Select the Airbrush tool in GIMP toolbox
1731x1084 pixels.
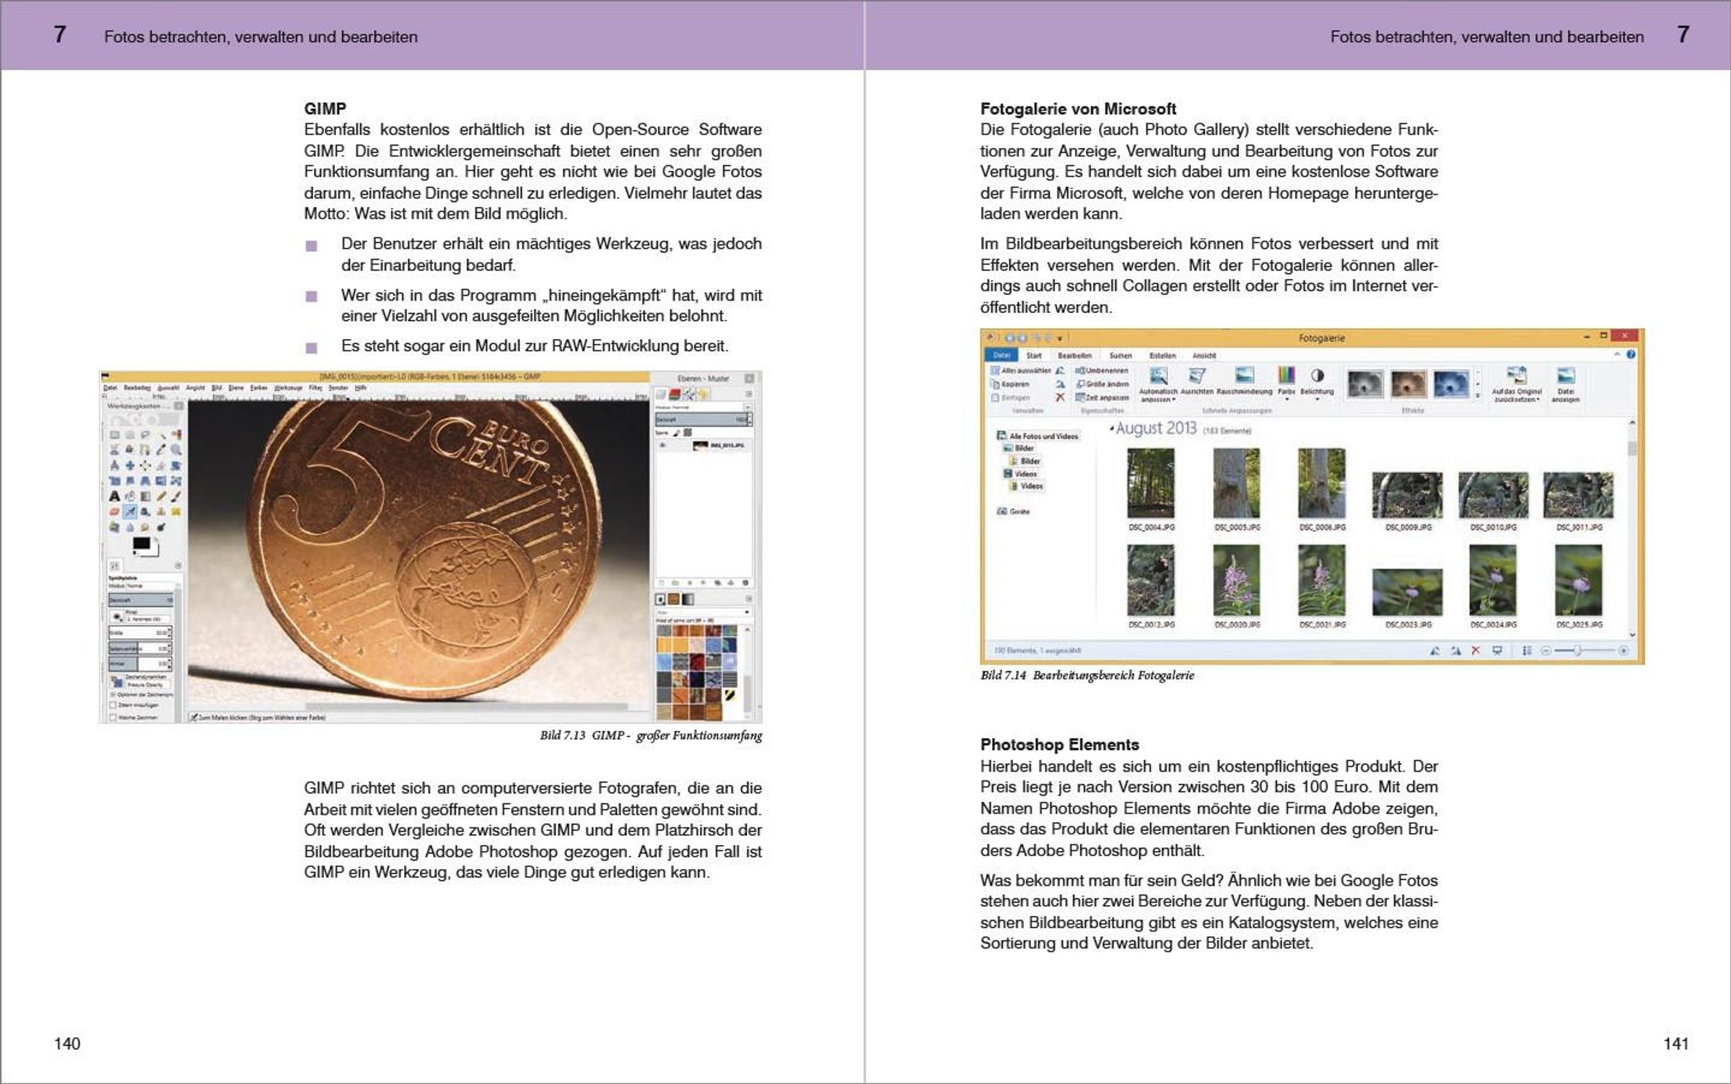(130, 511)
